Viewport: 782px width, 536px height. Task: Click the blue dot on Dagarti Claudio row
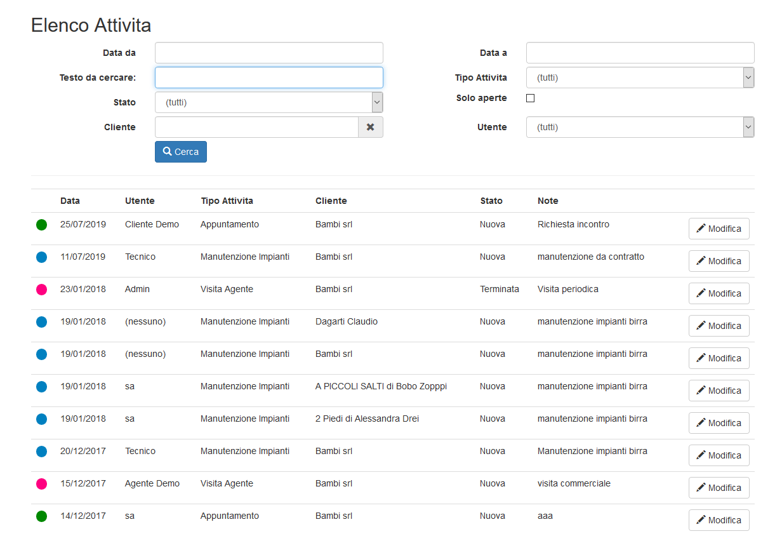tap(41, 322)
